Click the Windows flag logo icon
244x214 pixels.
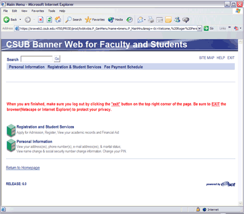click(238, 11)
